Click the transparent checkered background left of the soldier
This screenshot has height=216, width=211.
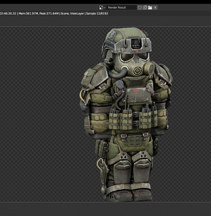(x=39, y=114)
